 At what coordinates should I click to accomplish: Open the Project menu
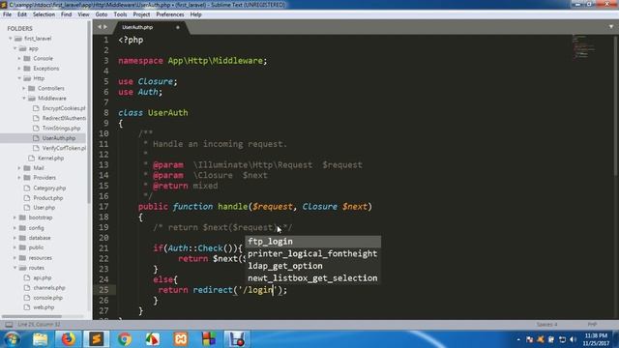[141, 14]
